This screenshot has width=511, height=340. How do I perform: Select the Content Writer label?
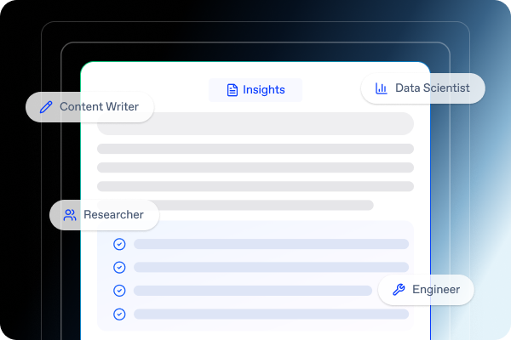98,107
